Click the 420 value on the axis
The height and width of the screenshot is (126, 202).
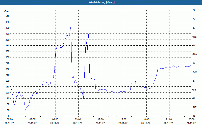coord(8,34)
